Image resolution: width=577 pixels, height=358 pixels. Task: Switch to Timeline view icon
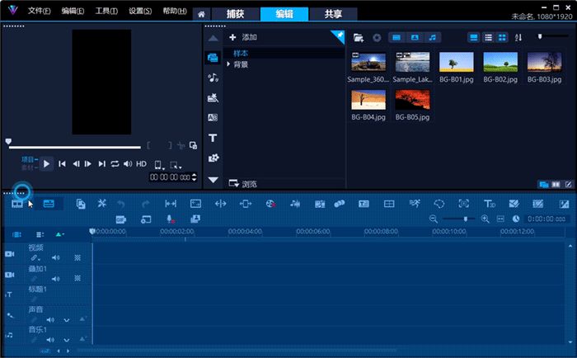point(49,204)
